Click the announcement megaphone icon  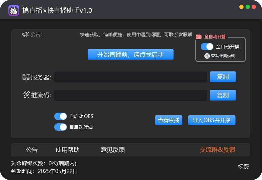(x=26, y=35)
